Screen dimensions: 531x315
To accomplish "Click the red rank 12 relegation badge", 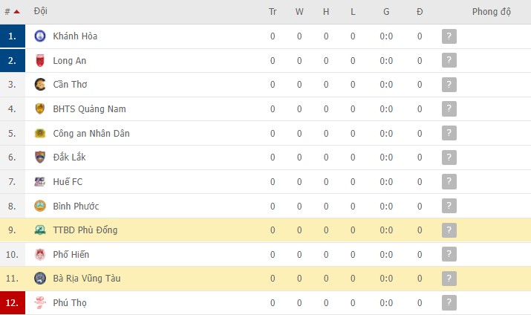I will (13, 303).
